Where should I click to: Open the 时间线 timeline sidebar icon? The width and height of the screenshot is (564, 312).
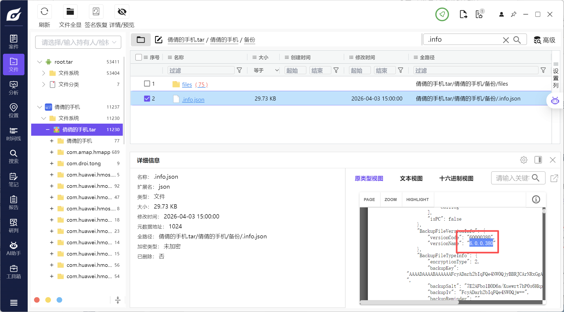tap(13, 134)
